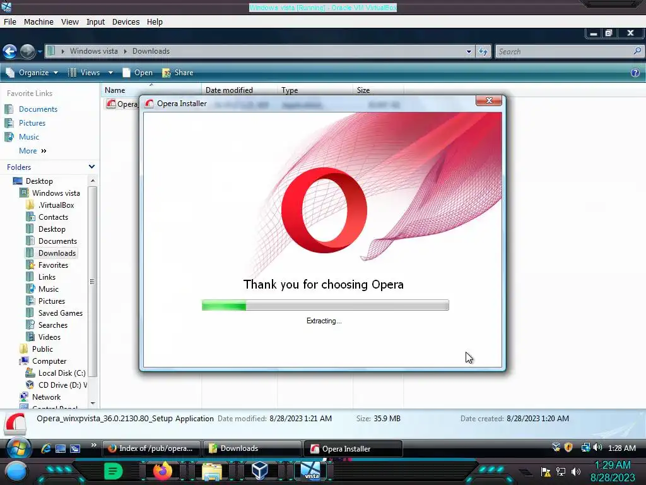The width and height of the screenshot is (646, 485).
Task: Switch to Downloads taskbar button
Action: coord(252,448)
